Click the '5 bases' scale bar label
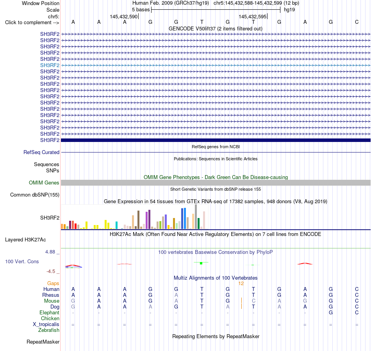This screenshot has height=351, width=371. [x=141, y=10]
